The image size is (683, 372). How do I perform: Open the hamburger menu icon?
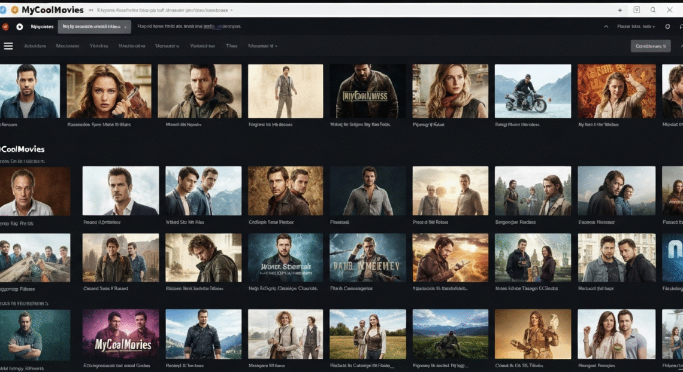[x=8, y=46]
